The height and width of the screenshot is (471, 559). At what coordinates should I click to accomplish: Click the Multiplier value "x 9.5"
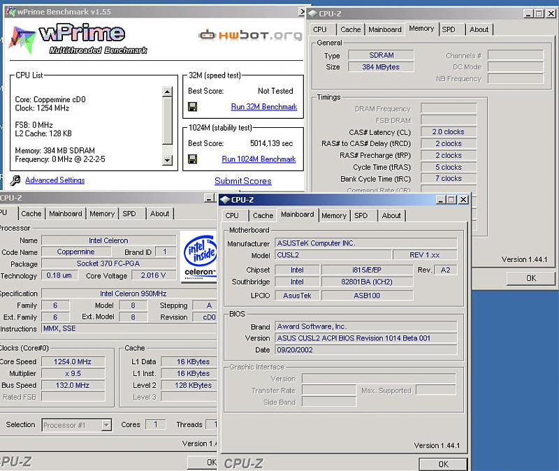tap(73, 373)
